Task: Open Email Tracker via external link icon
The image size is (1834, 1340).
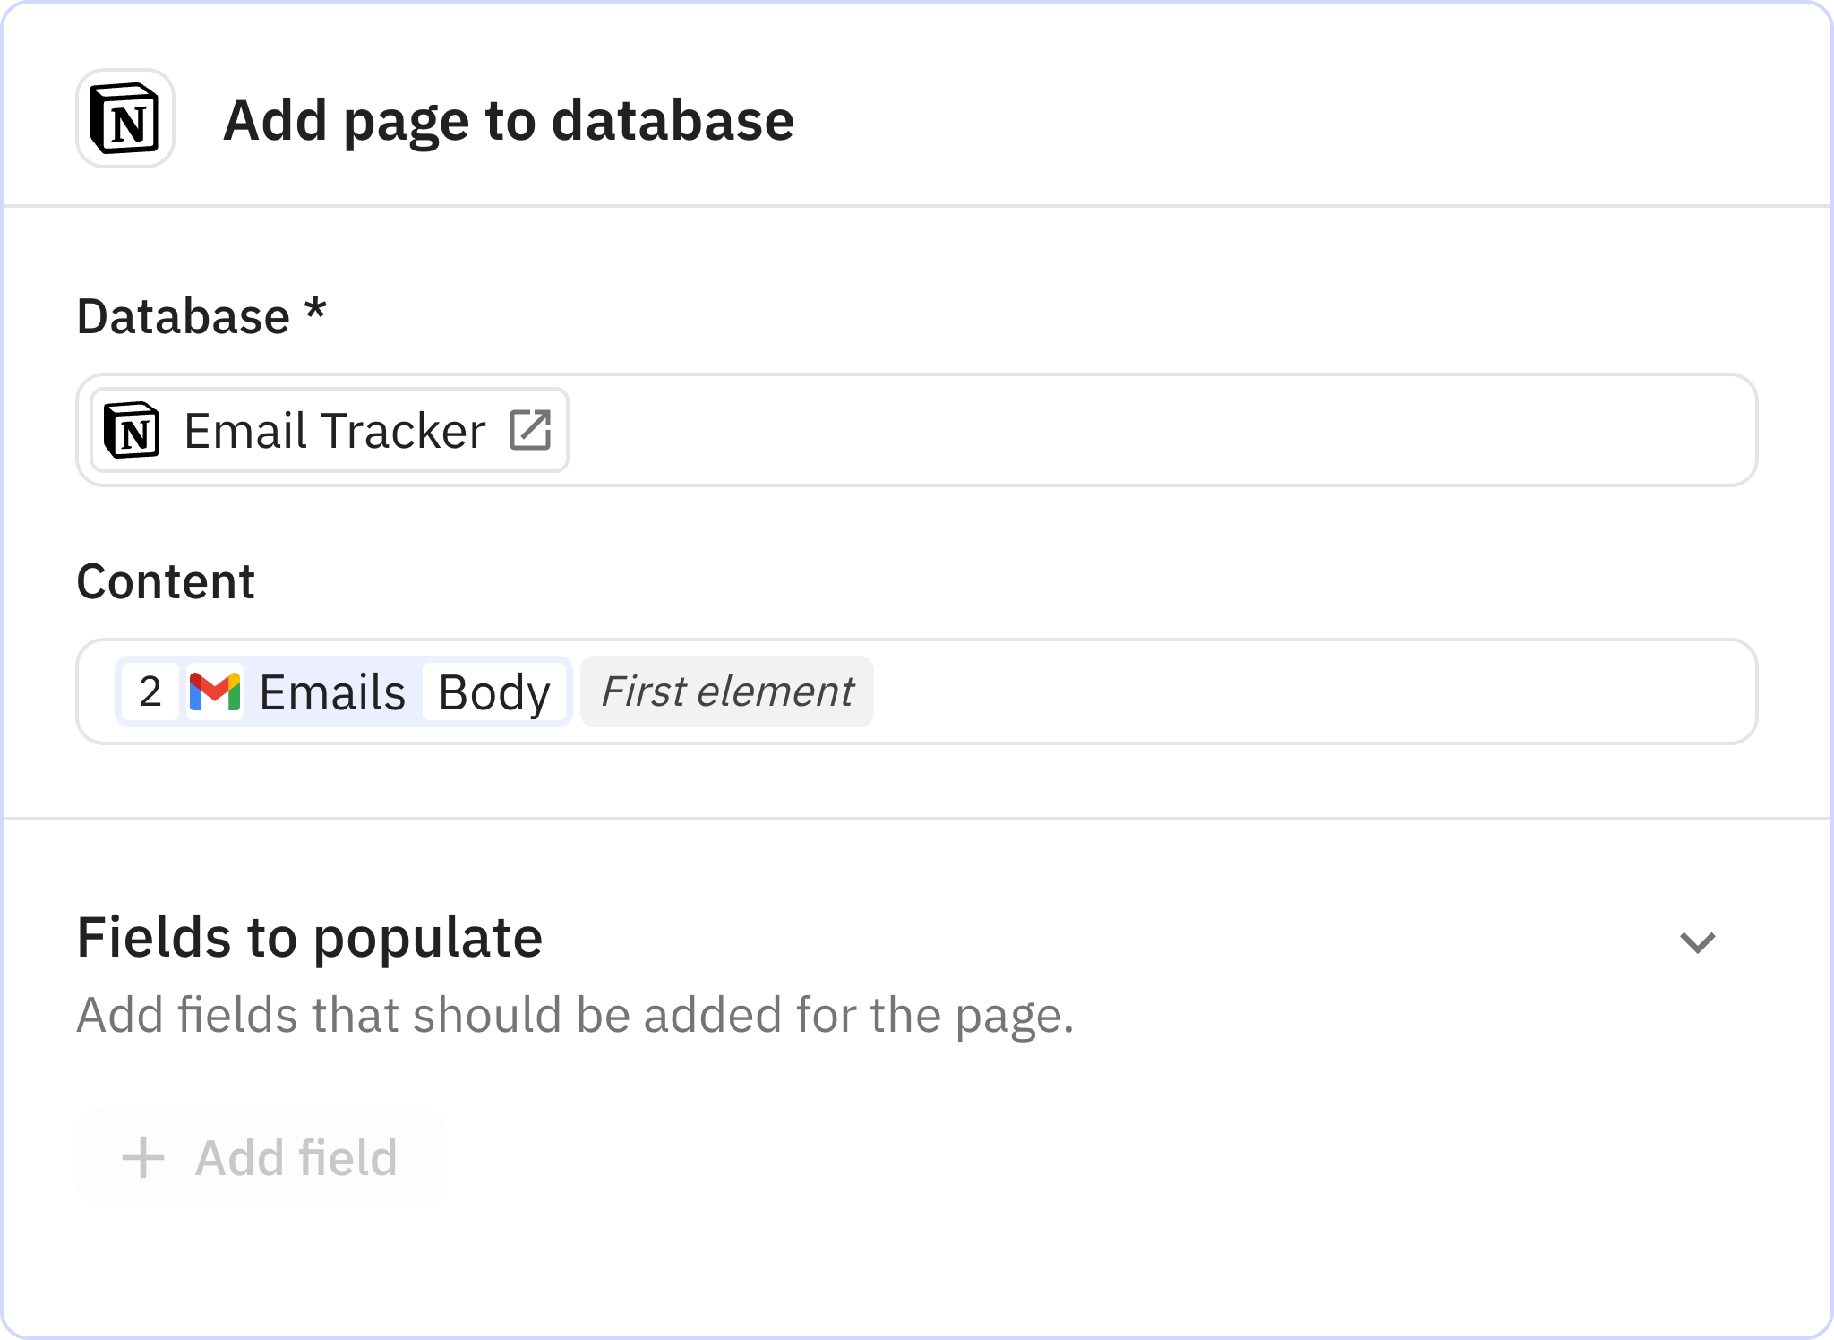Action: (x=530, y=430)
